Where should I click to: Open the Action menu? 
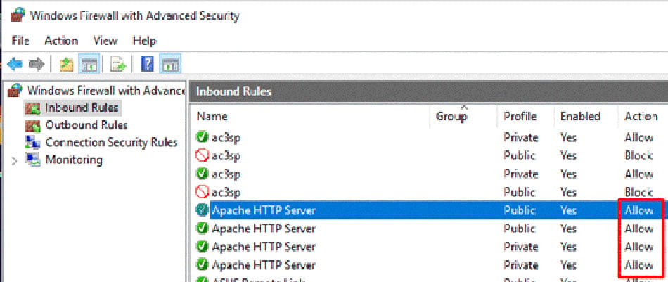point(61,41)
